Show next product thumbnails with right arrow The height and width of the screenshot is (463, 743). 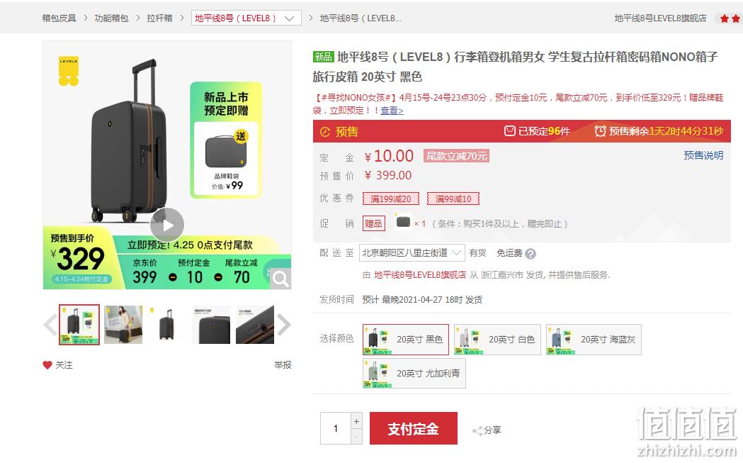coord(283,325)
